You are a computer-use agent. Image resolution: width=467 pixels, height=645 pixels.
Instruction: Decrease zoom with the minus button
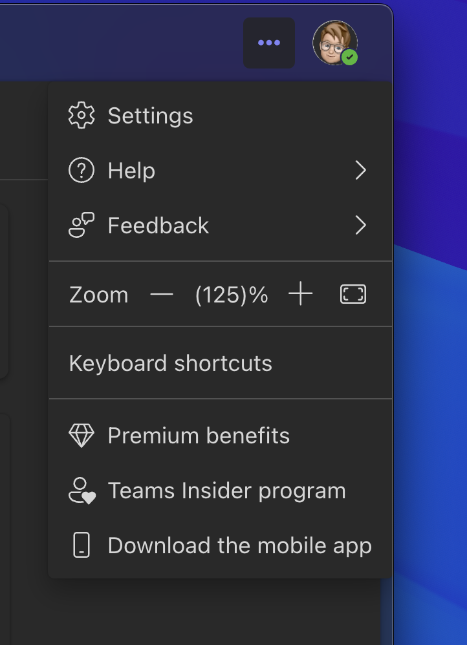pos(162,294)
